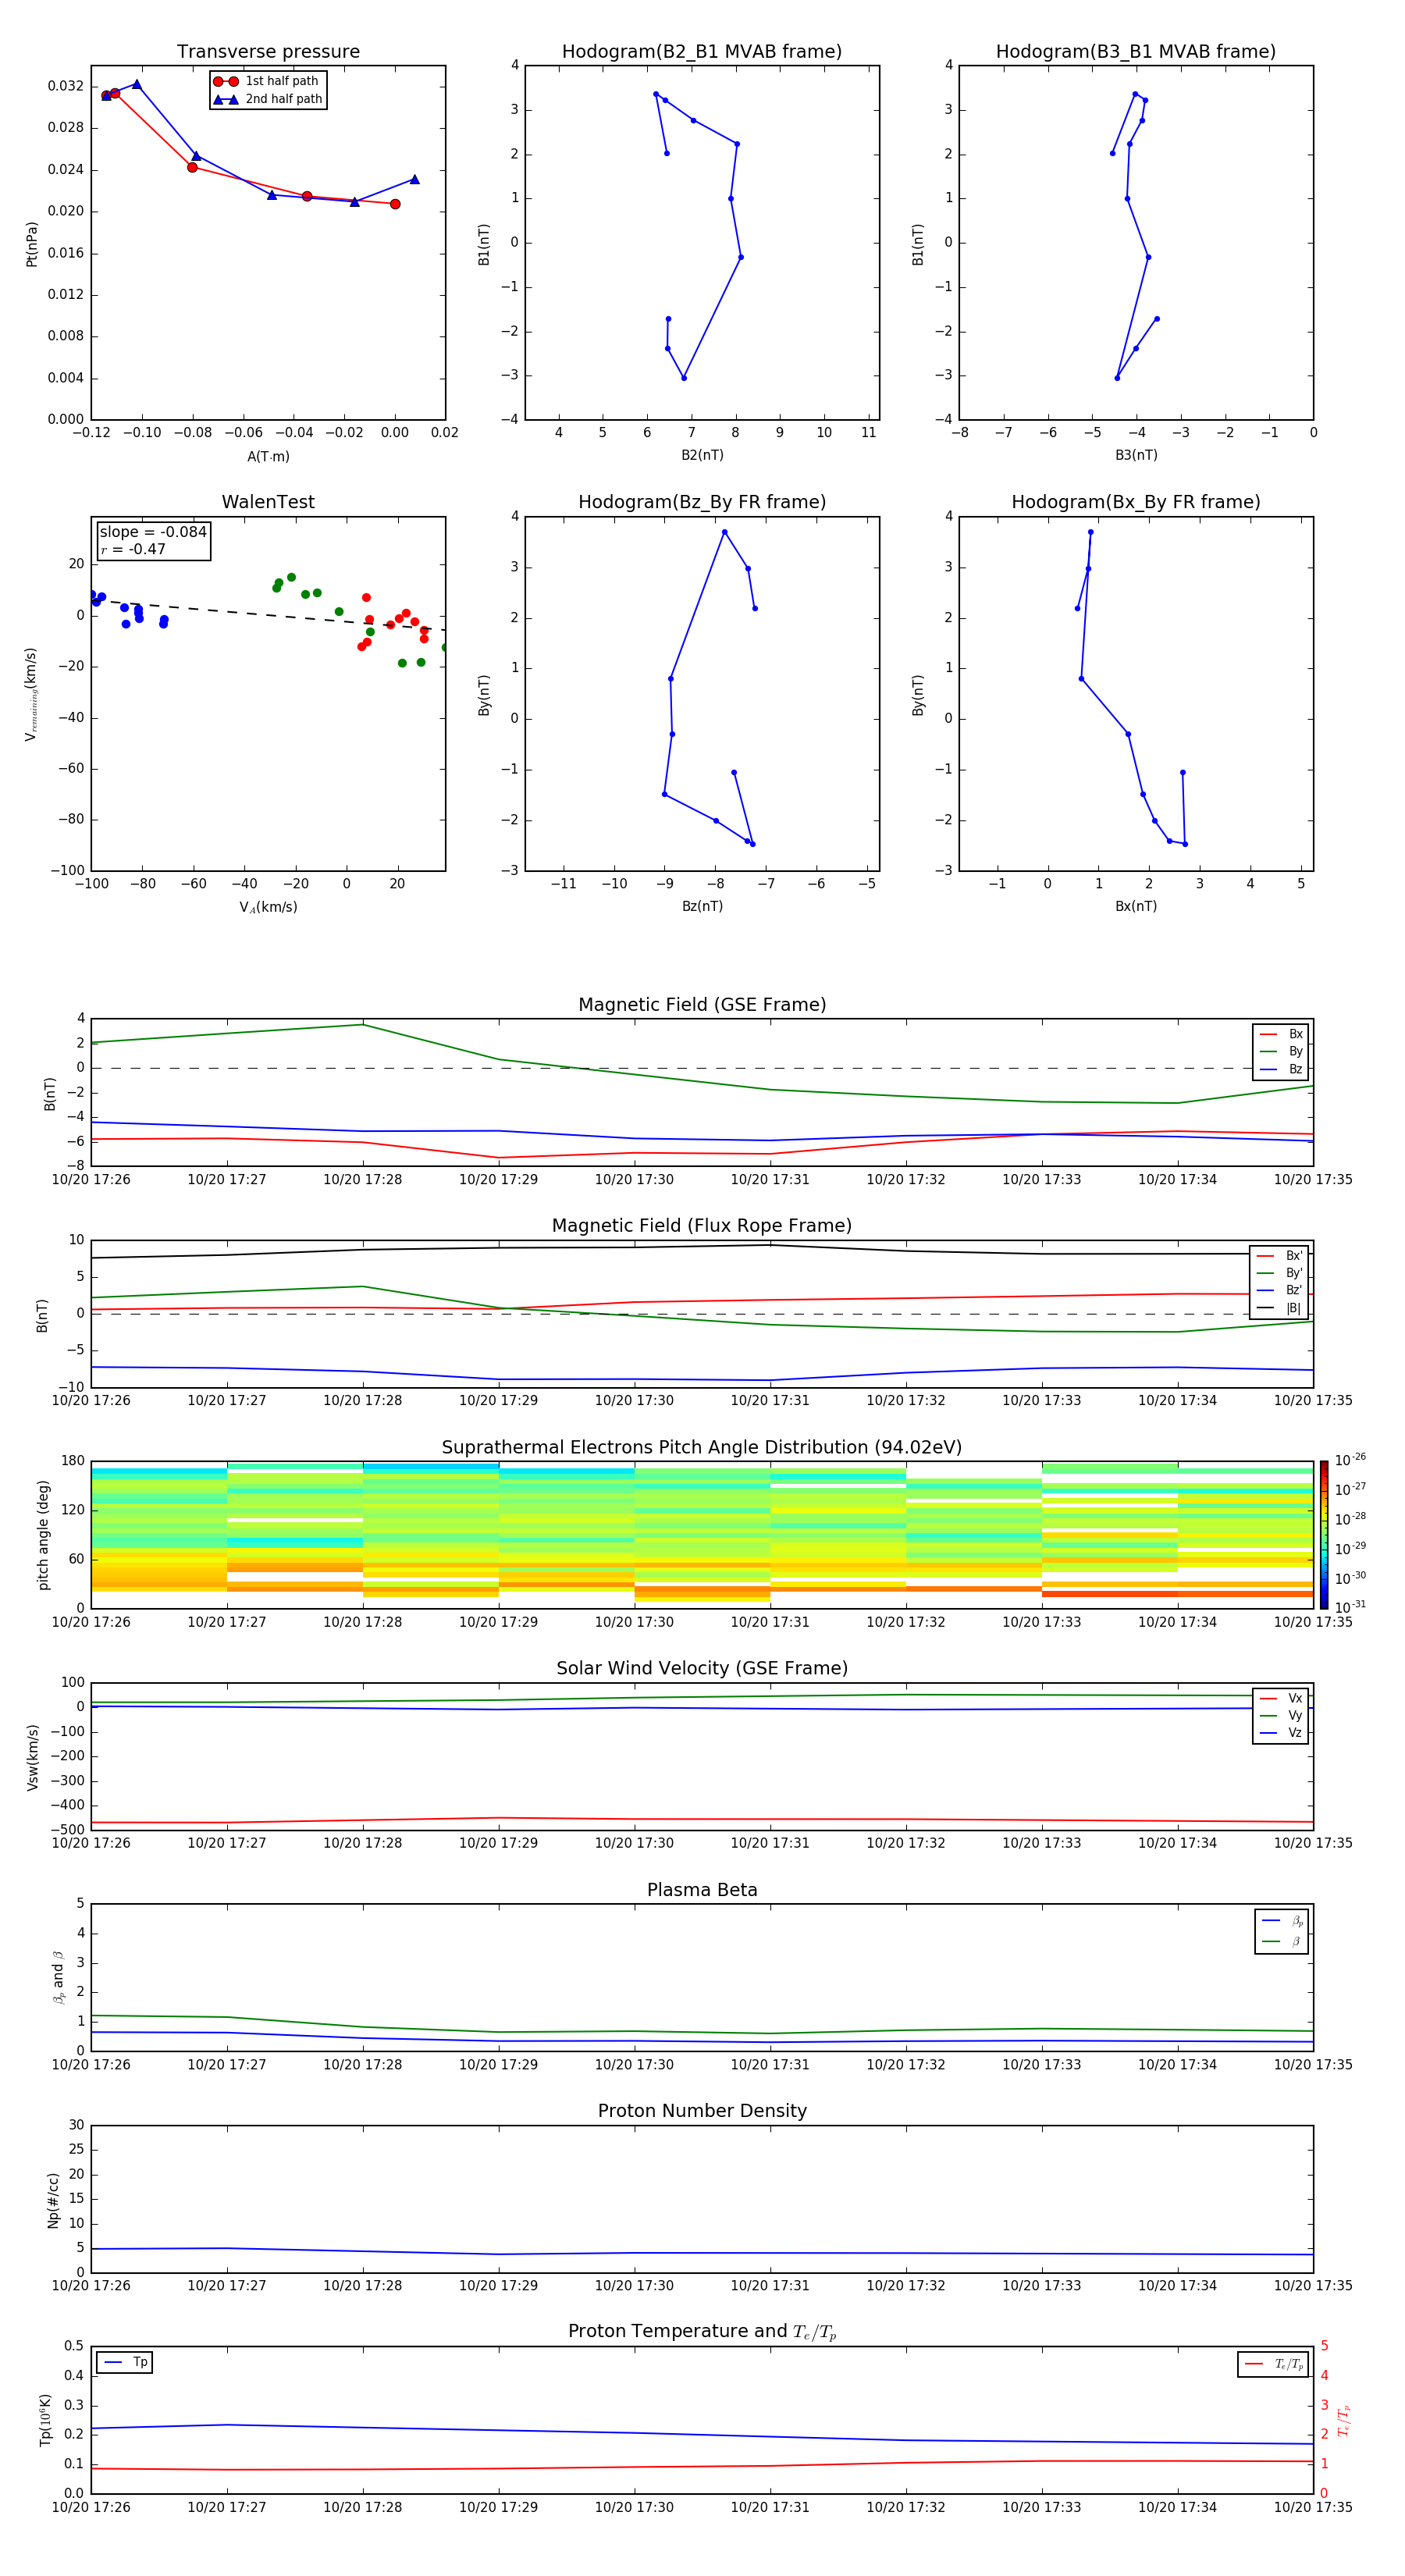This screenshot has width=1405, height=2576.
Task: Click the last blue triangle on Transverse pressure curve
Action: (x=414, y=180)
